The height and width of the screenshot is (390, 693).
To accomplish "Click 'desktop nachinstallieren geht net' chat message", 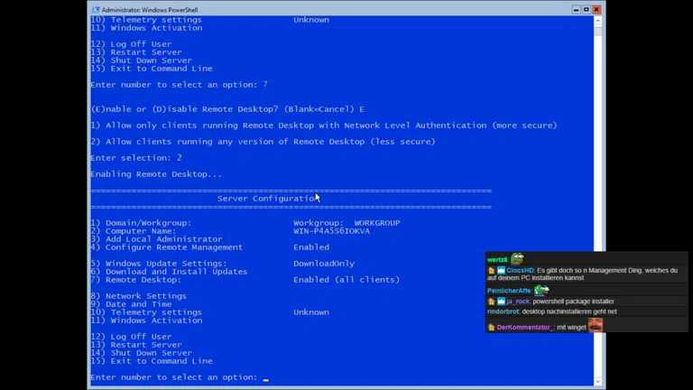I will click(569, 311).
